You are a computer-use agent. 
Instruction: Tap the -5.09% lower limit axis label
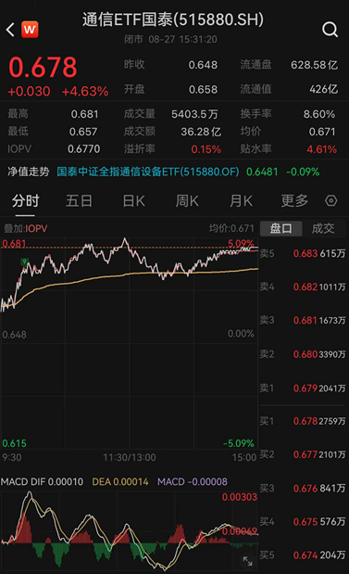239,443
